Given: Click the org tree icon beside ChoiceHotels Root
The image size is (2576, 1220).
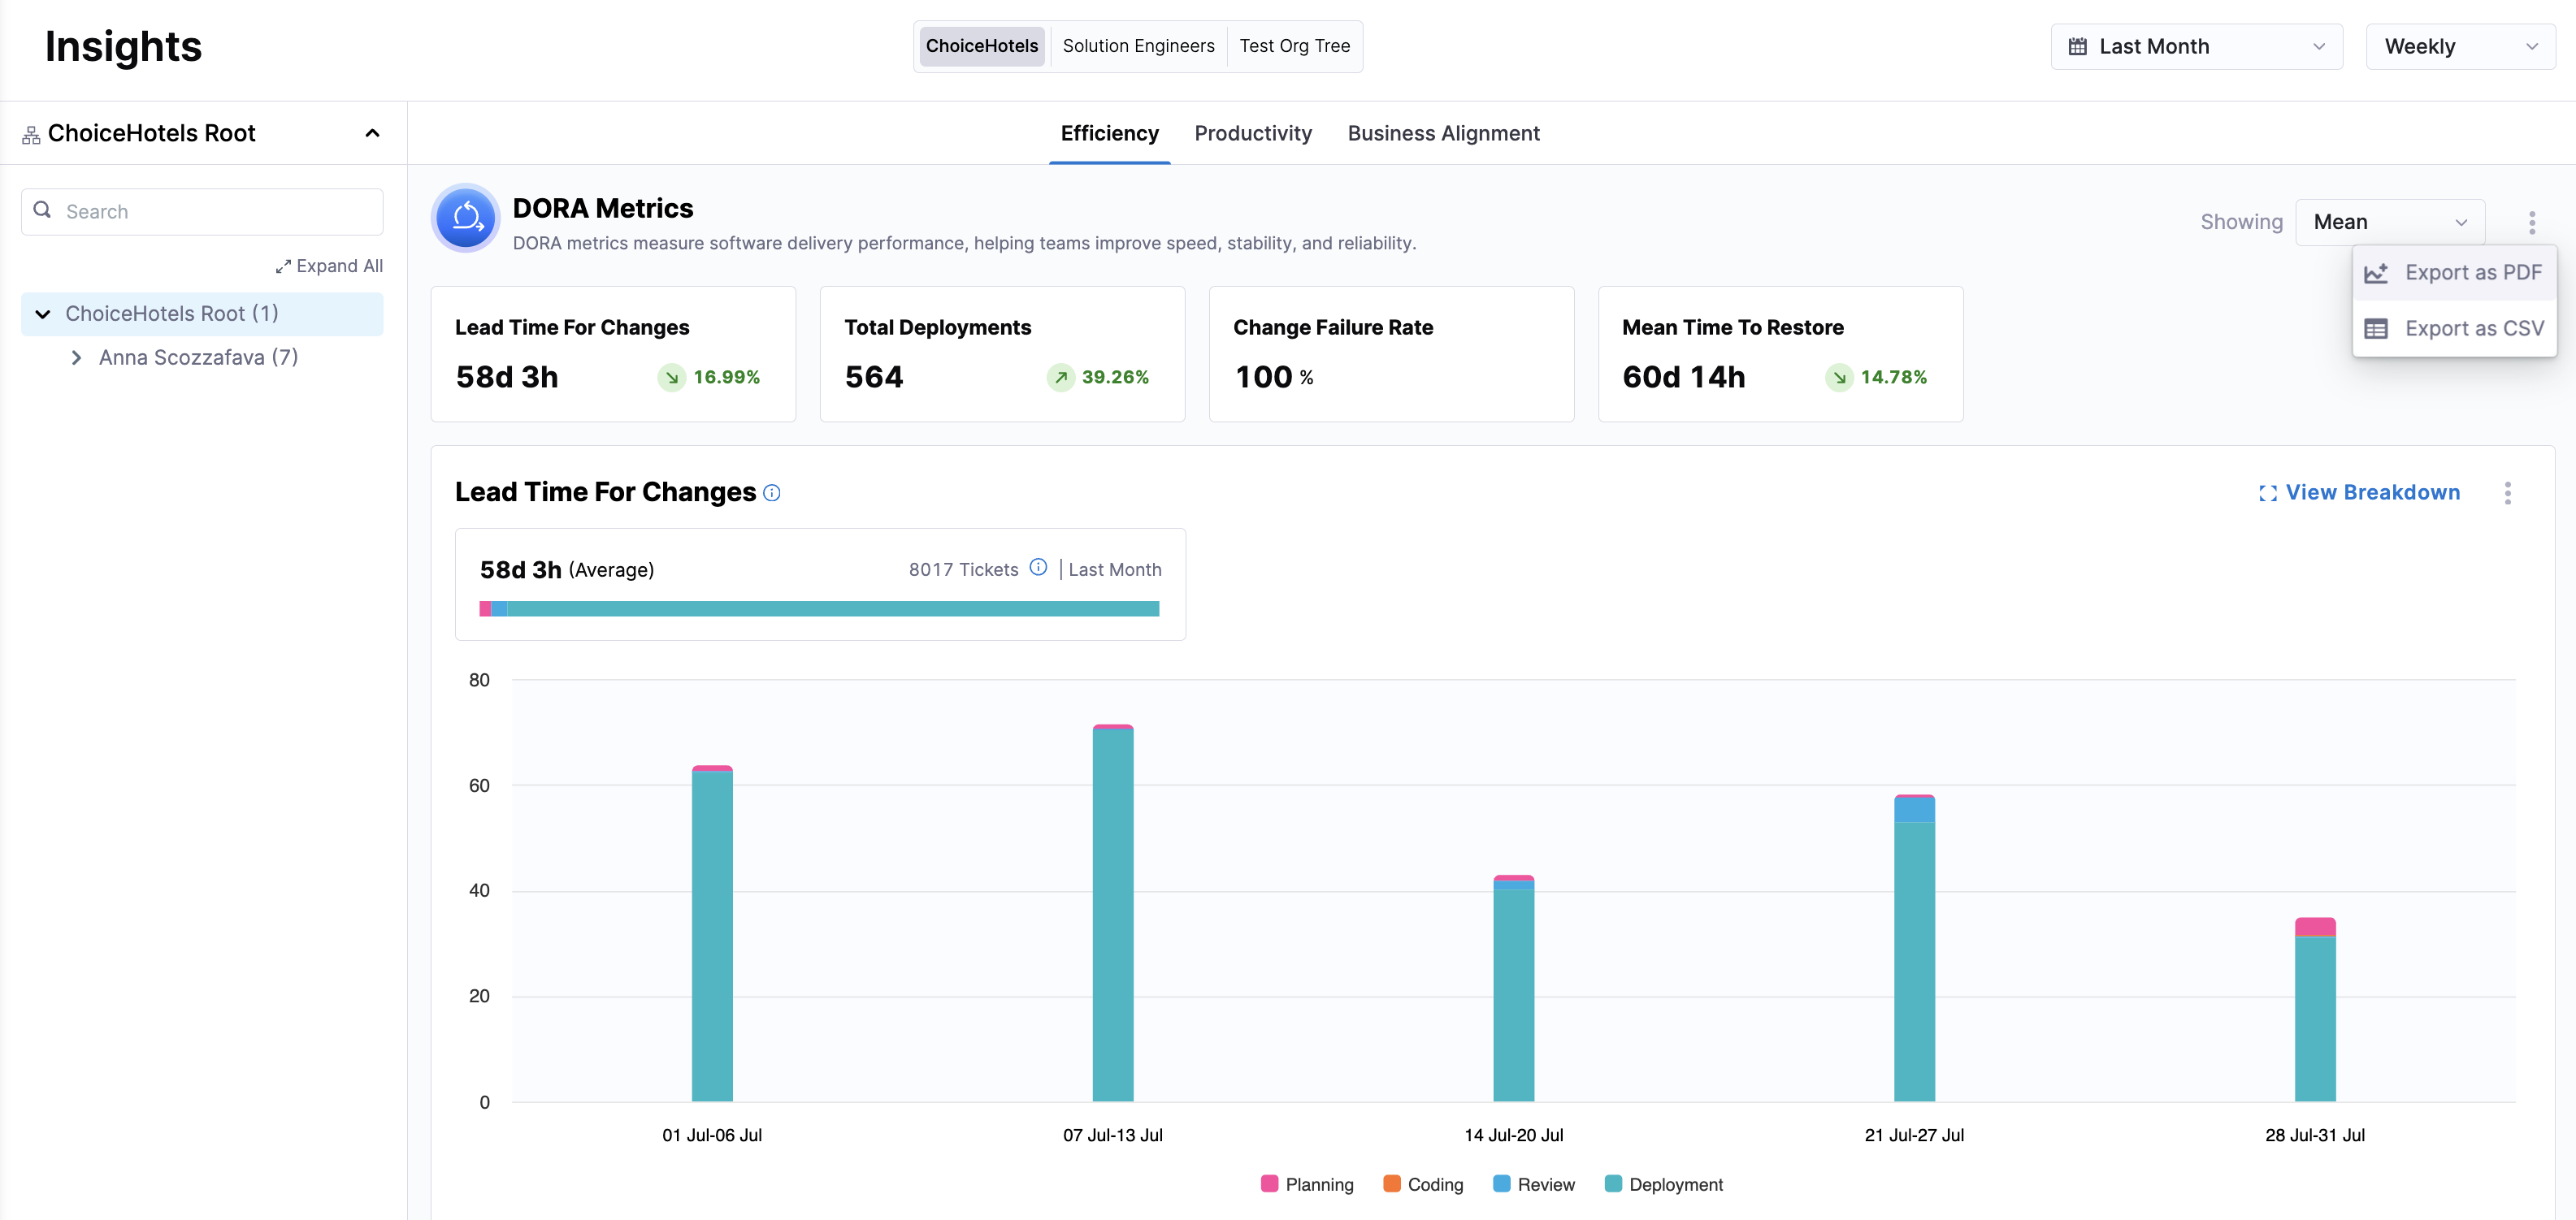Looking at the screenshot, I should coord(31,134).
